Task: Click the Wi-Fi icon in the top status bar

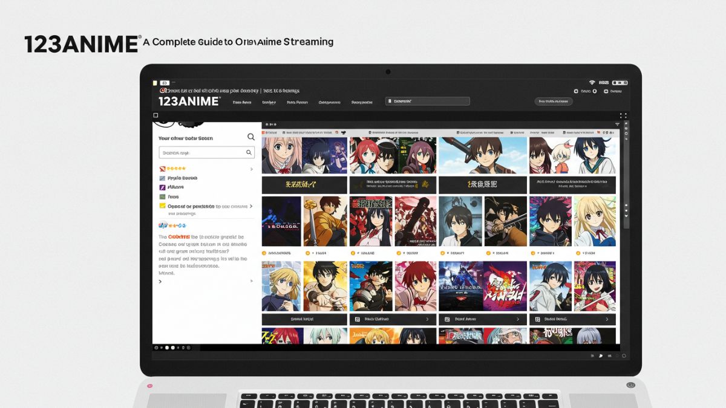Action: 592,82
